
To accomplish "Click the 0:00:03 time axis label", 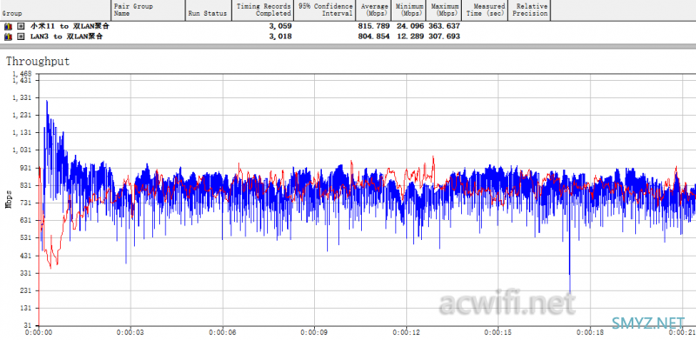I will pyautogui.click(x=130, y=332).
